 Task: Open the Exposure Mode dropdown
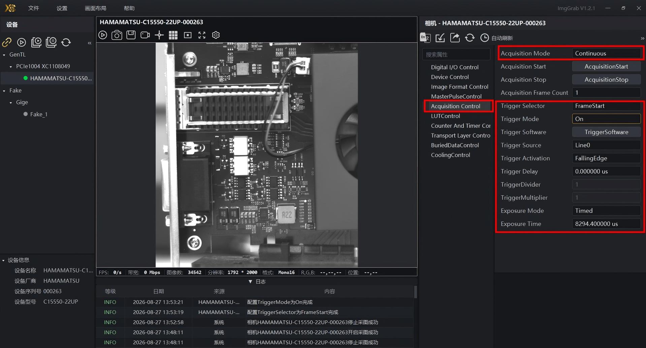(x=606, y=211)
